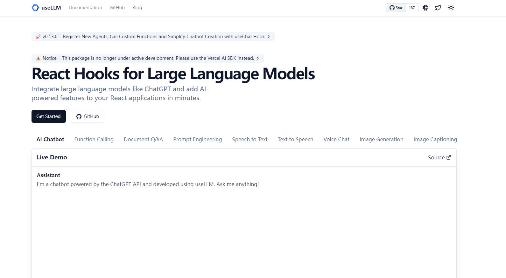506x278 pixels.
Task: Switch to the Image Captioning tab
Action: (x=435, y=139)
